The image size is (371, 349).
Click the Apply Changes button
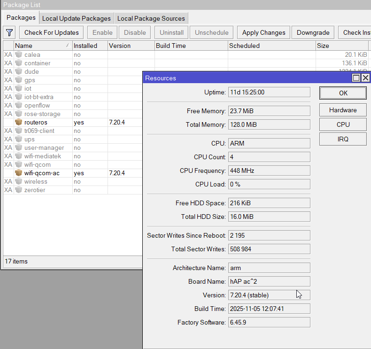263,32
